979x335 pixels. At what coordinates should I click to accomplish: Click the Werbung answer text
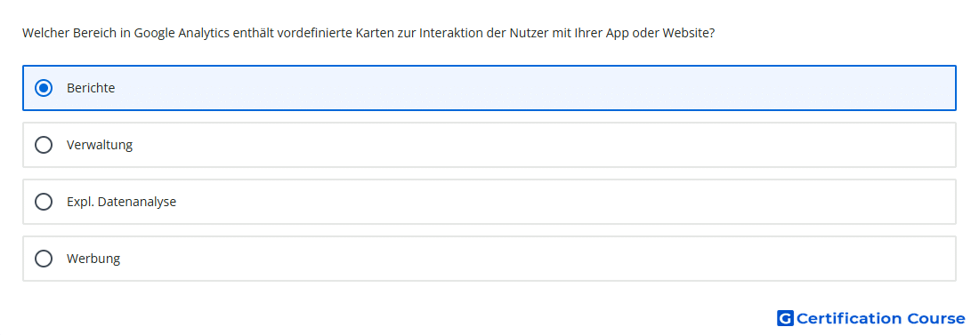(93, 259)
